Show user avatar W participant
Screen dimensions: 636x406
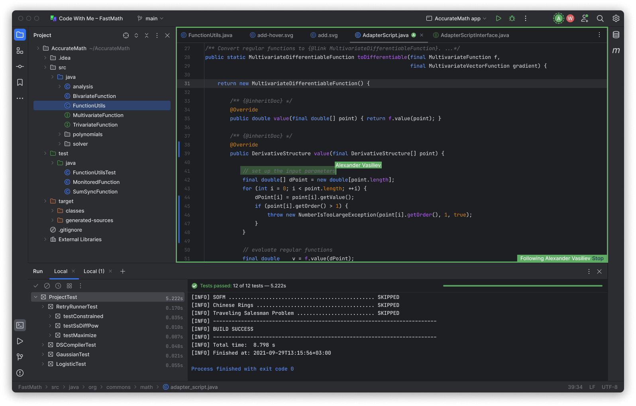[570, 18]
